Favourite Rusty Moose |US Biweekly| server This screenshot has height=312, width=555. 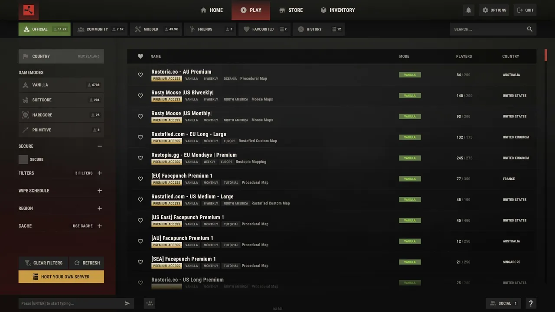(x=140, y=96)
